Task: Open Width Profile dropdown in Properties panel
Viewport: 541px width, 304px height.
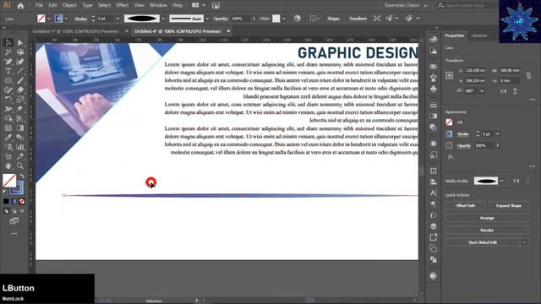Action: click(501, 181)
